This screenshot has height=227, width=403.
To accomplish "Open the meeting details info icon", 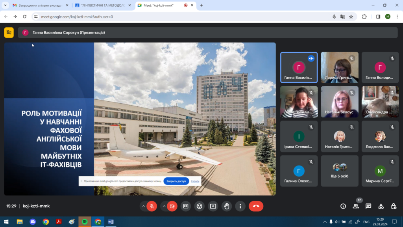I will (343, 206).
